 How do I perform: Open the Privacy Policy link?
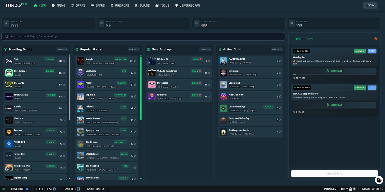click(340, 189)
